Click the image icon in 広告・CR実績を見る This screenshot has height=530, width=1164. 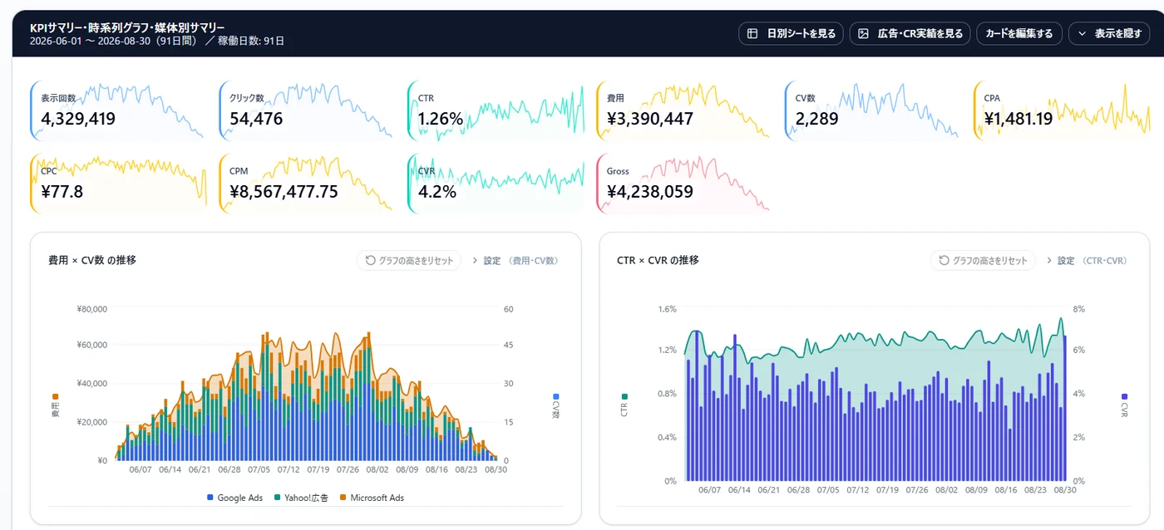click(863, 33)
